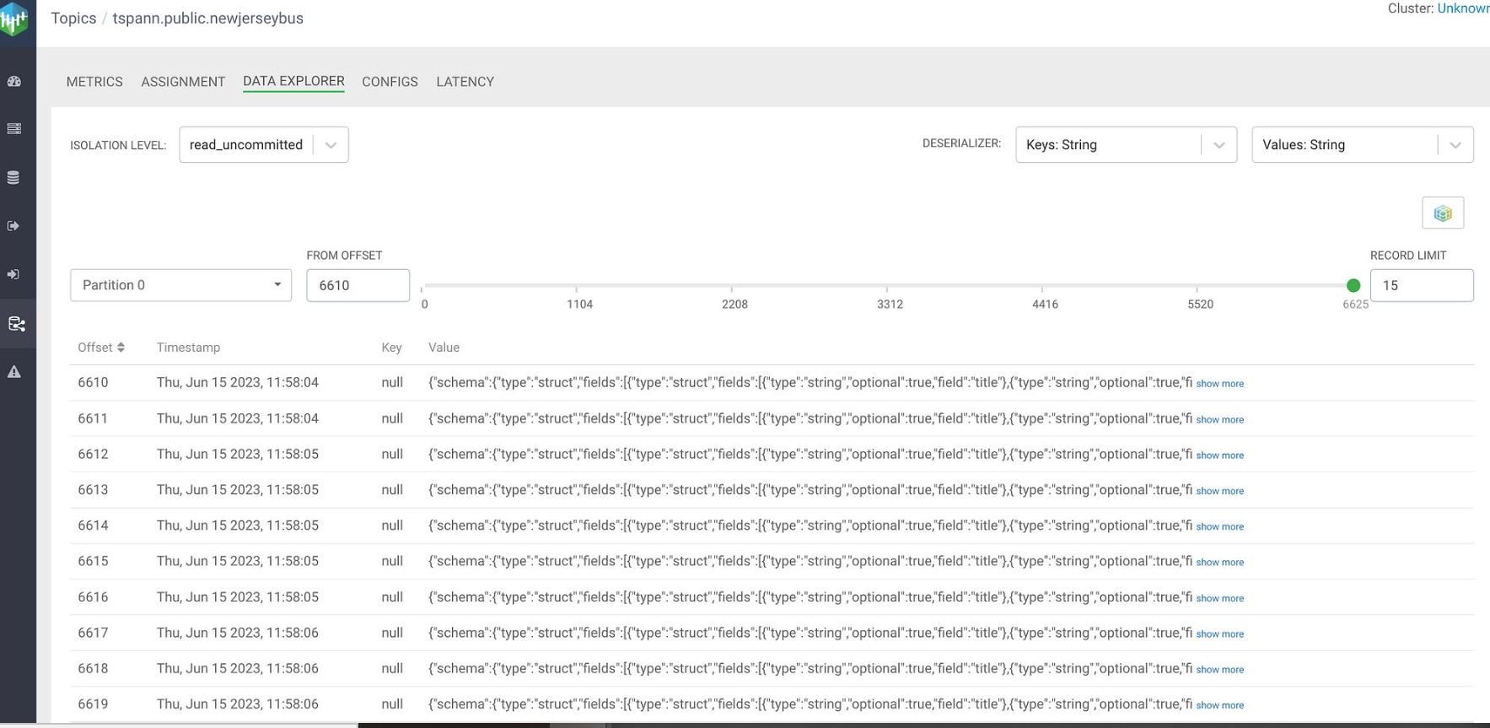Click timestamp of offset 6612 row

[237, 454]
